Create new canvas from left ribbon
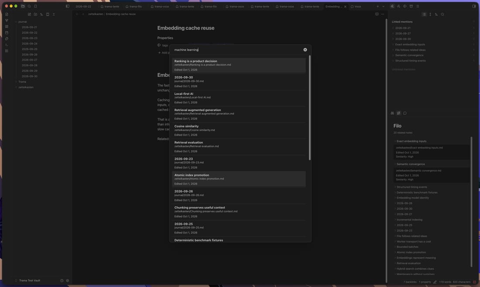This screenshot has height=287, width=480. coord(7,27)
